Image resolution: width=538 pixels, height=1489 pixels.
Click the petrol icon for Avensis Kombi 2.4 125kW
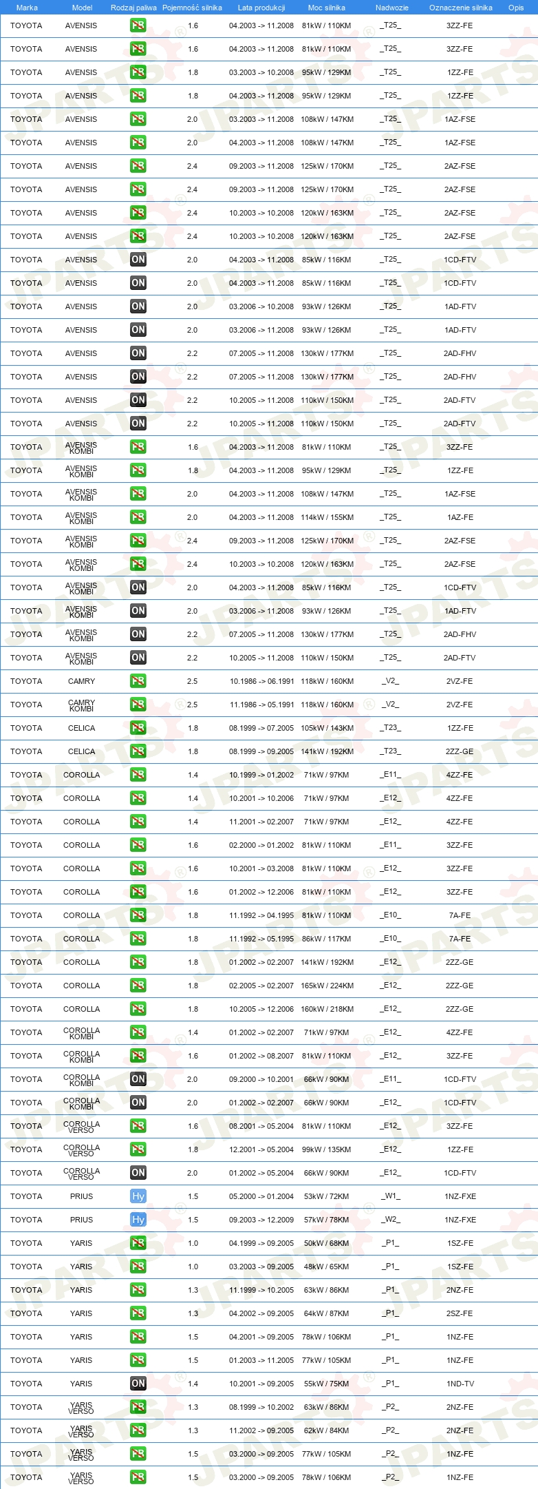[138, 541]
